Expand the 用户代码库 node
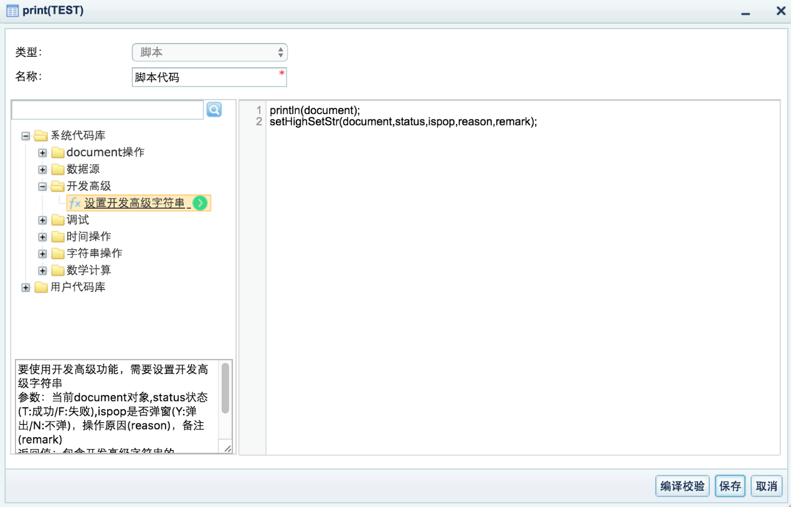The image size is (791, 507). click(x=26, y=287)
